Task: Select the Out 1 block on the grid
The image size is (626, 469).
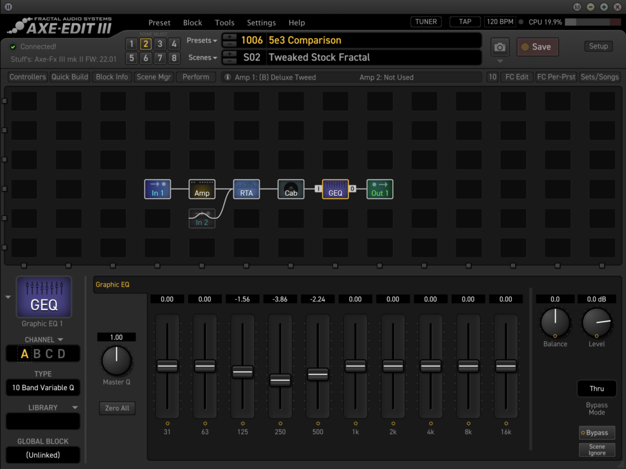Action: (380, 189)
